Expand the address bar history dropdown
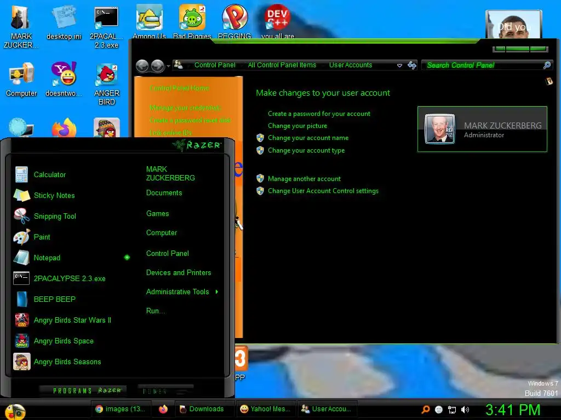The height and width of the screenshot is (420, 561). pyautogui.click(x=399, y=66)
